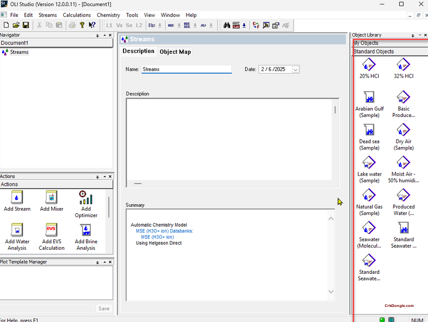Pin the Actions panel
The height and width of the screenshot is (322, 428).
[x=97, y=177]
